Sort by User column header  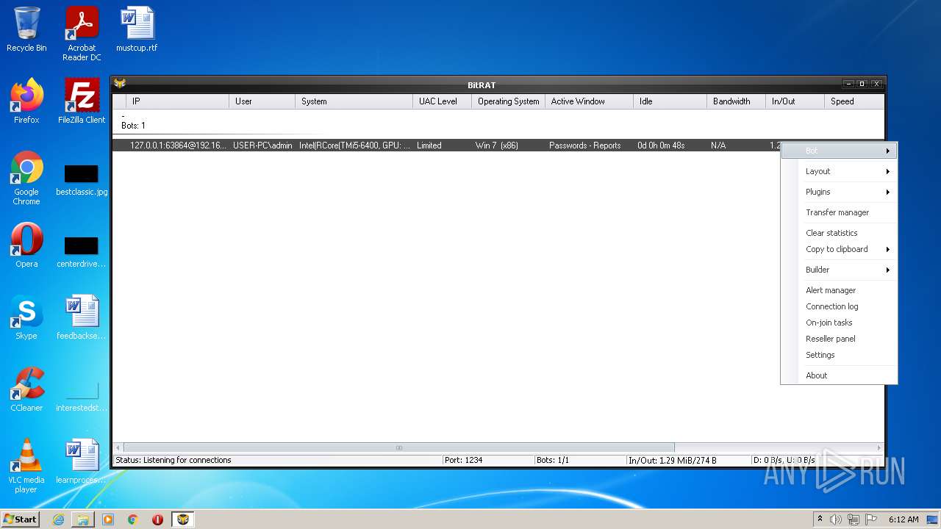click(x=262, y=101)
